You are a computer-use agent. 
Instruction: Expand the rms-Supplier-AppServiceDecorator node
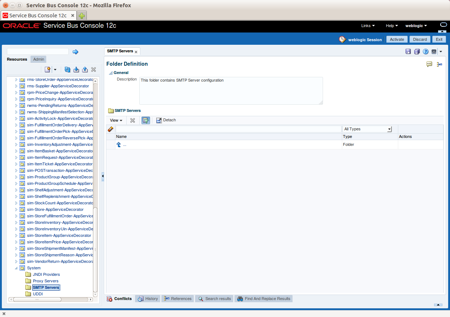(x=16, y=86)
